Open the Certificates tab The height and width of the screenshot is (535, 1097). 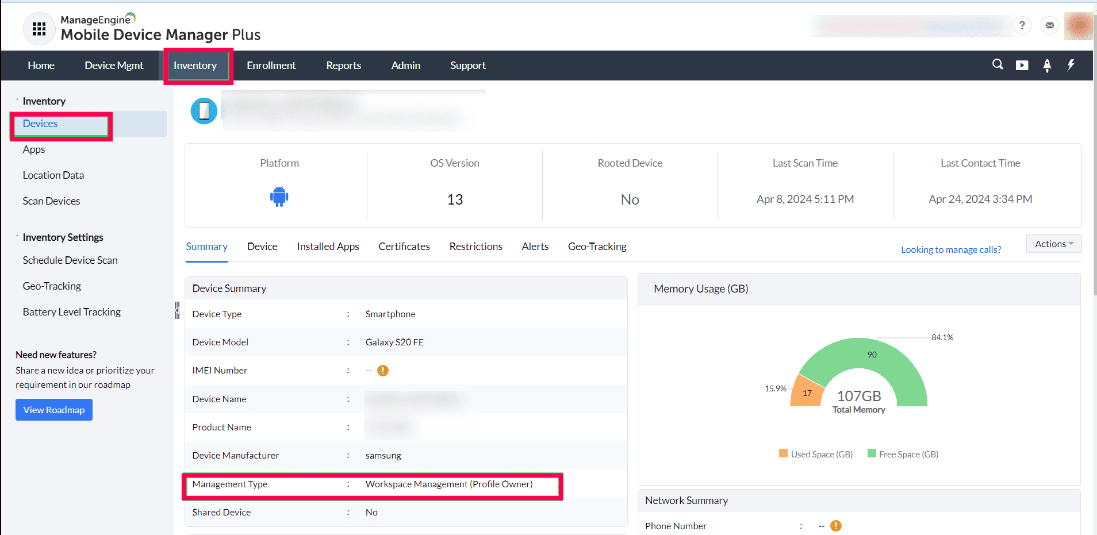coord(404,247)
